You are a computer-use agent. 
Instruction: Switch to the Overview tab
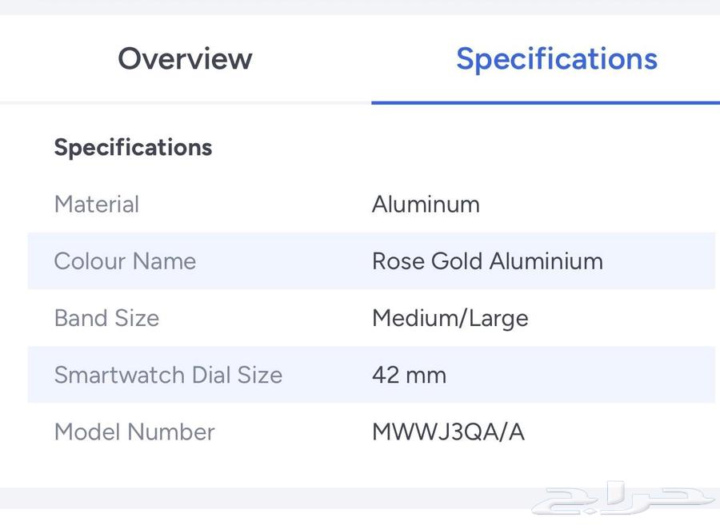pos(185,58)
